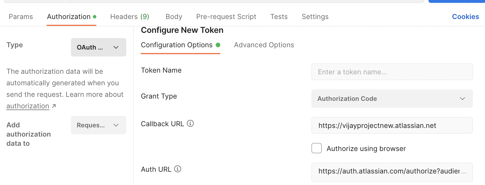The width and height of the screenshot is (485, 185).
Task: Click the Callback URL text field
Action: (392, 125)
